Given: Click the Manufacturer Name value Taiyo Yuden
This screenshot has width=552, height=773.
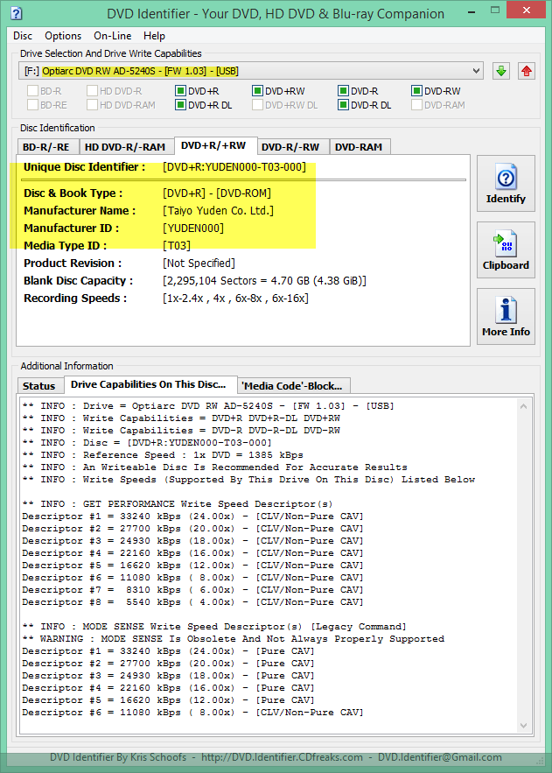Looking at the screenshot, I should tap(218, 210).
